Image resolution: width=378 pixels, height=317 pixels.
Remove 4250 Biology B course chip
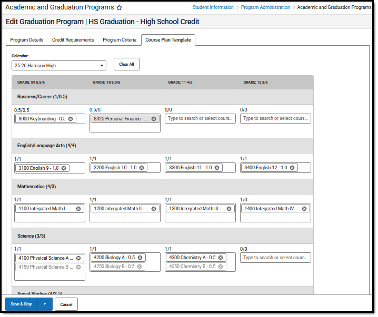tap(140, 267)
